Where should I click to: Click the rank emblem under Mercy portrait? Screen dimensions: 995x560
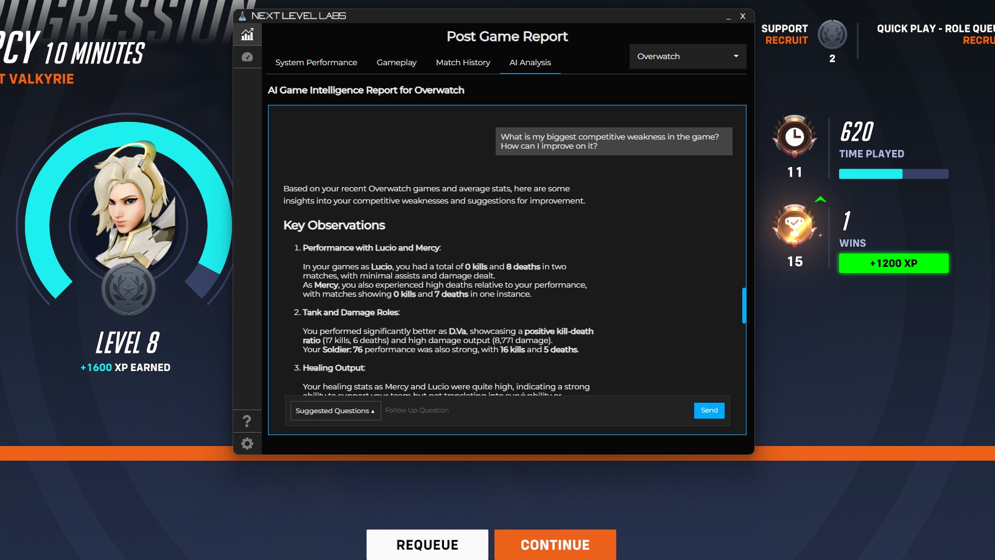[128, 289]
